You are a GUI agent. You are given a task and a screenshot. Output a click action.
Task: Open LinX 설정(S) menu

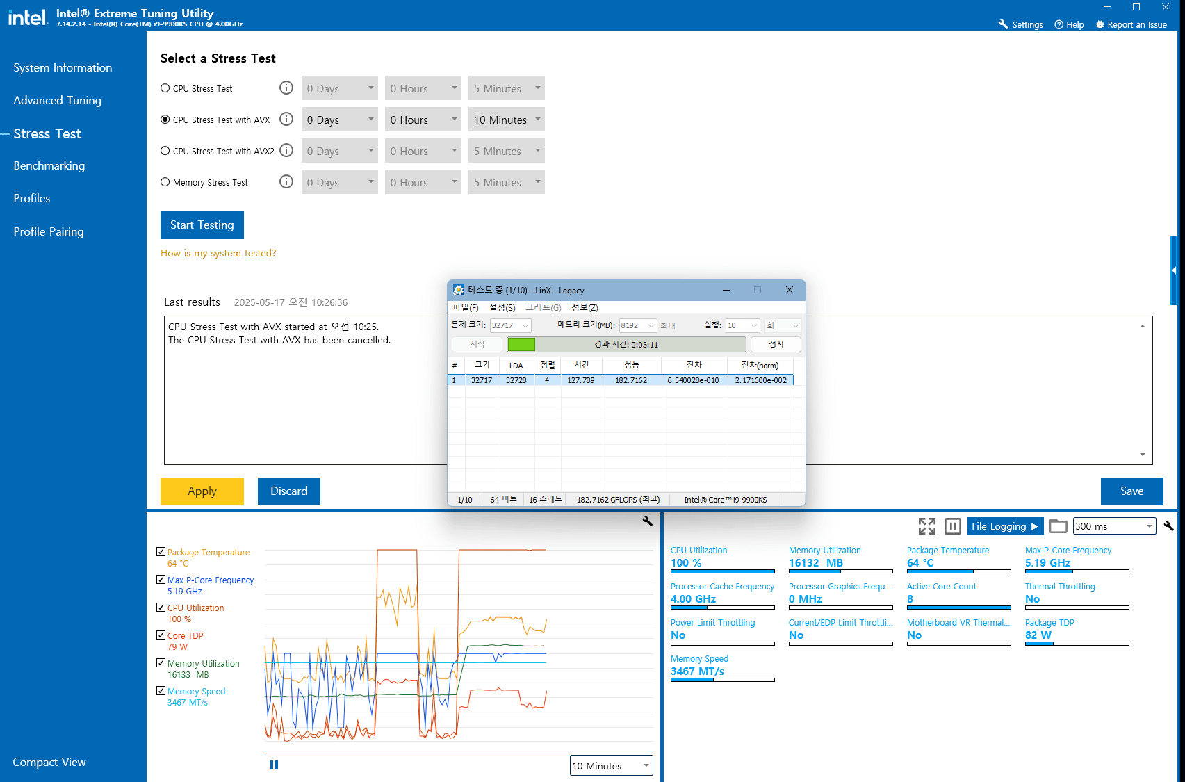pyautogui.click(x=502, y=307)
